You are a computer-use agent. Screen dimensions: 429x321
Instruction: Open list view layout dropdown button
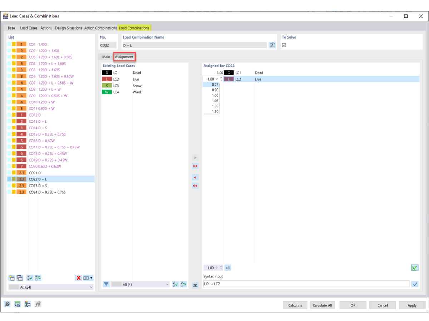(88, 278)
